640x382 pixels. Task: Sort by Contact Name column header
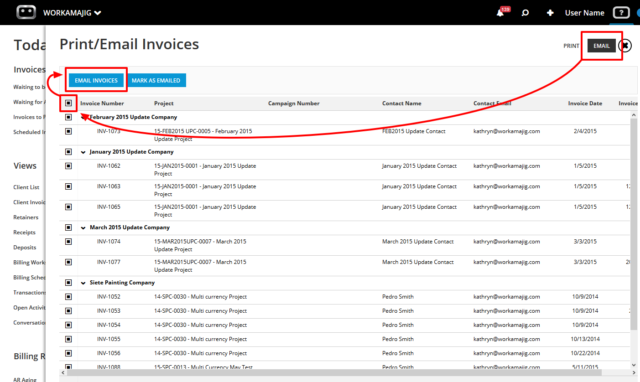point(402,103)
